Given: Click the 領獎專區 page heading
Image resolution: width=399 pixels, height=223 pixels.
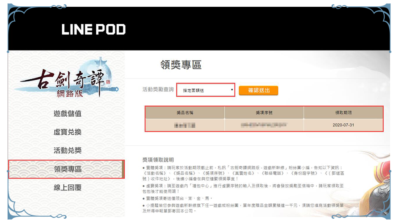Looking at the screenshot, I should point(181,65).
